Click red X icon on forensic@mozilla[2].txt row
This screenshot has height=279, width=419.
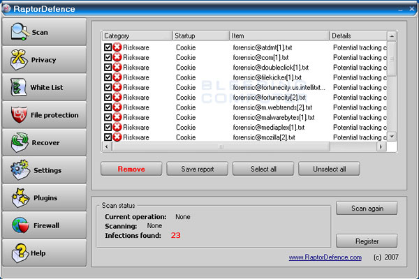click(117, 137)
